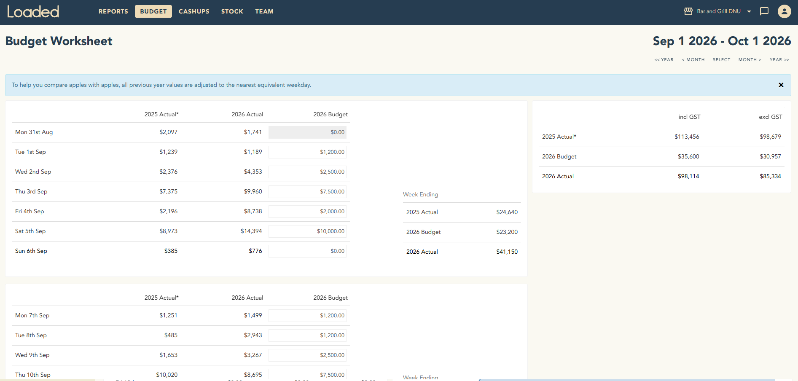
Task: Edit the Mon 7th Sep budget field
Action: tap(307, 316)
